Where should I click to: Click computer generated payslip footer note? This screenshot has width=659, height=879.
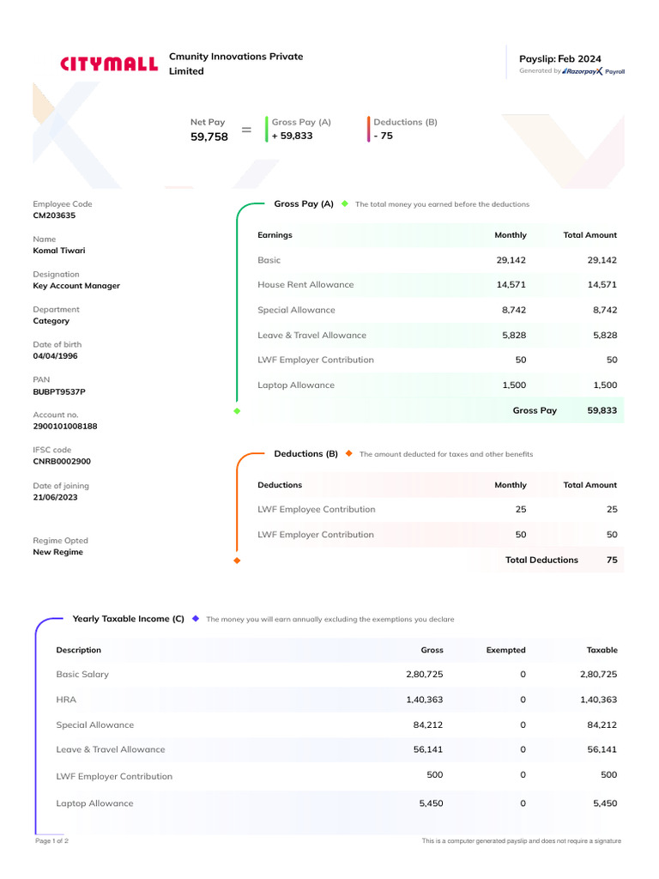pos(521,841)
